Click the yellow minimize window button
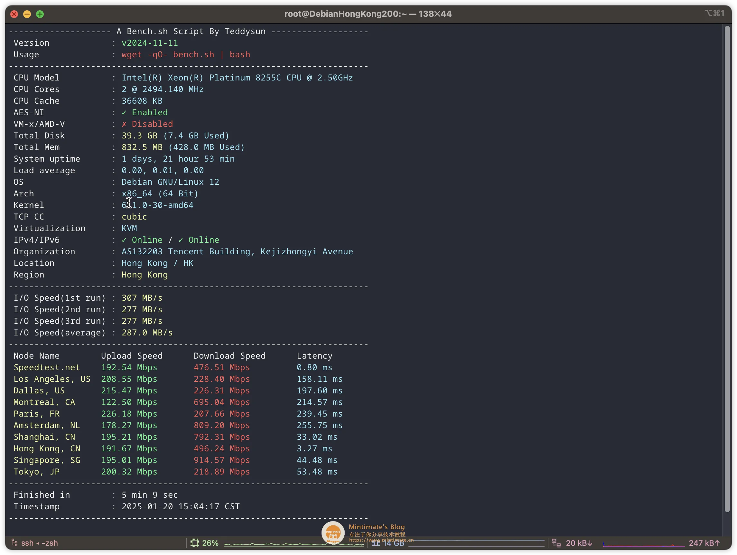The height and width of the screenshot is (555, 737). (27, 14)
